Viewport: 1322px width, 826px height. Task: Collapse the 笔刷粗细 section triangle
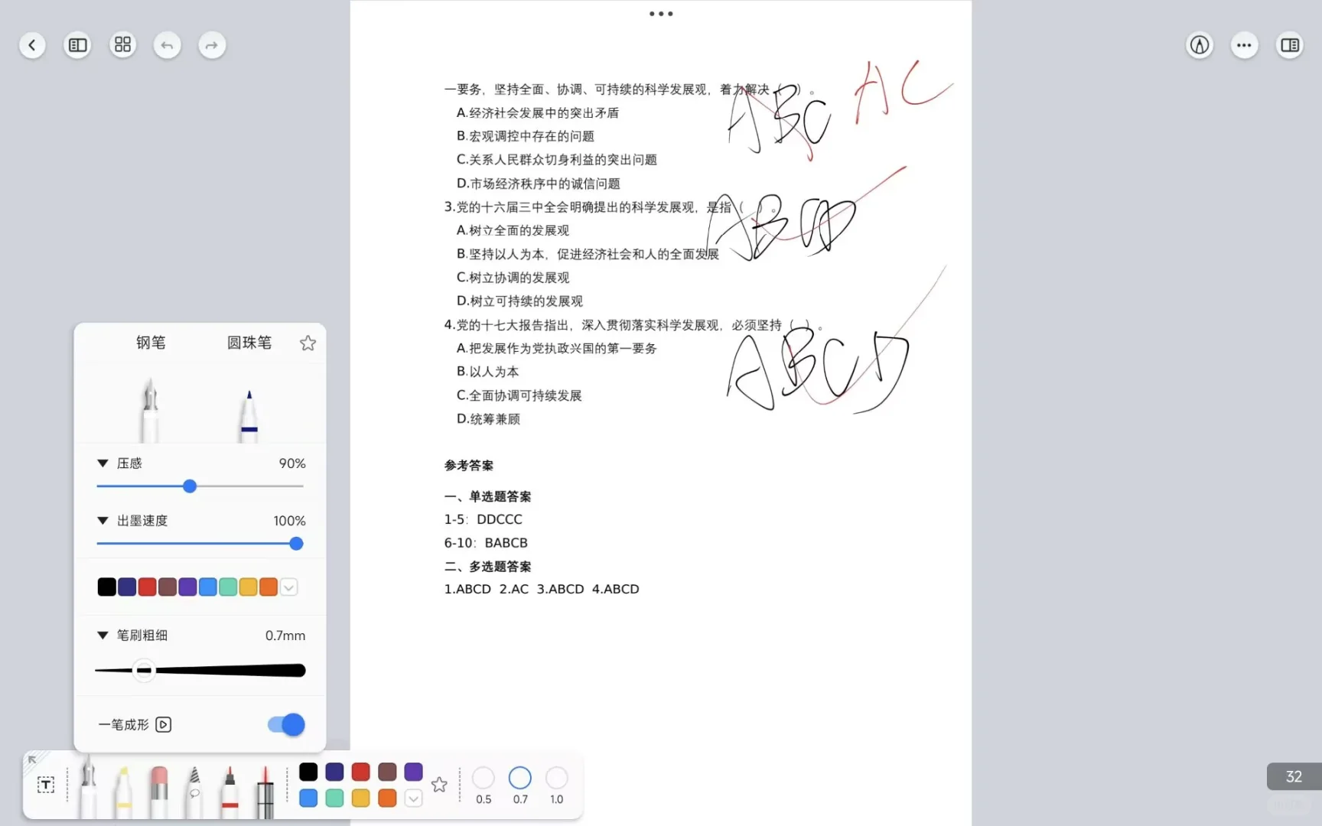[x=103, y=635]
